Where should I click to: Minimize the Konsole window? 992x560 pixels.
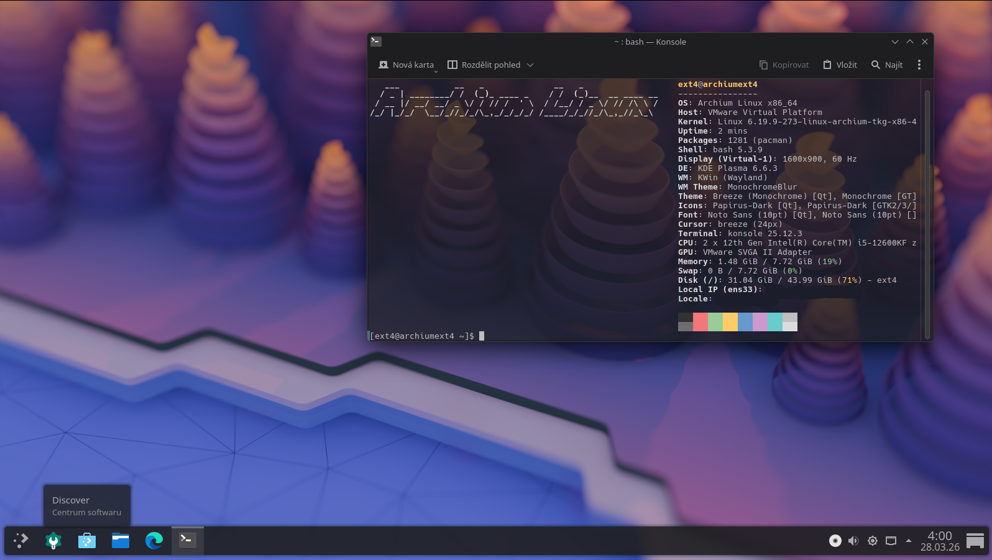pos(895,42)
